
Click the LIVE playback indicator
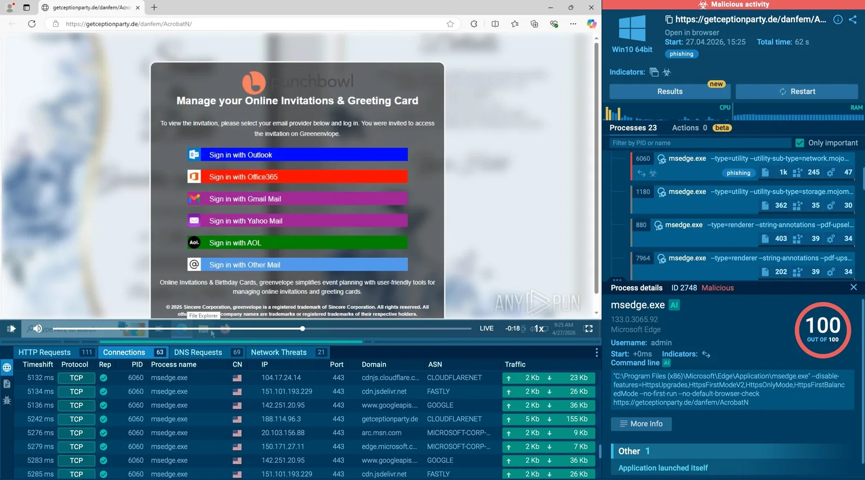pyautogui.click(x=487, y=328)
